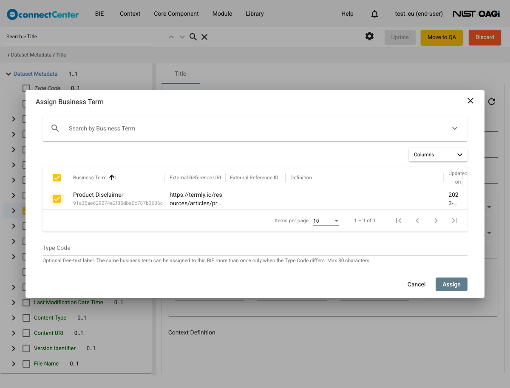
Task: Sort by Business Term arrow
Action: (112, 178)
